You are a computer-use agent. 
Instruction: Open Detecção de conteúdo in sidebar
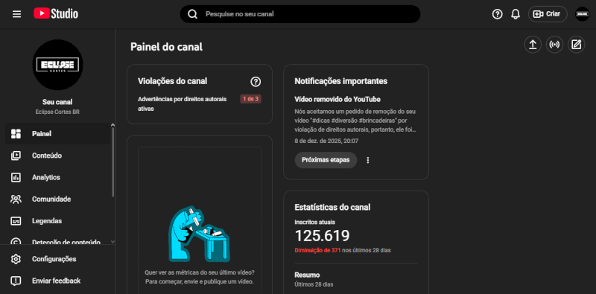click(x=57, y=242)
